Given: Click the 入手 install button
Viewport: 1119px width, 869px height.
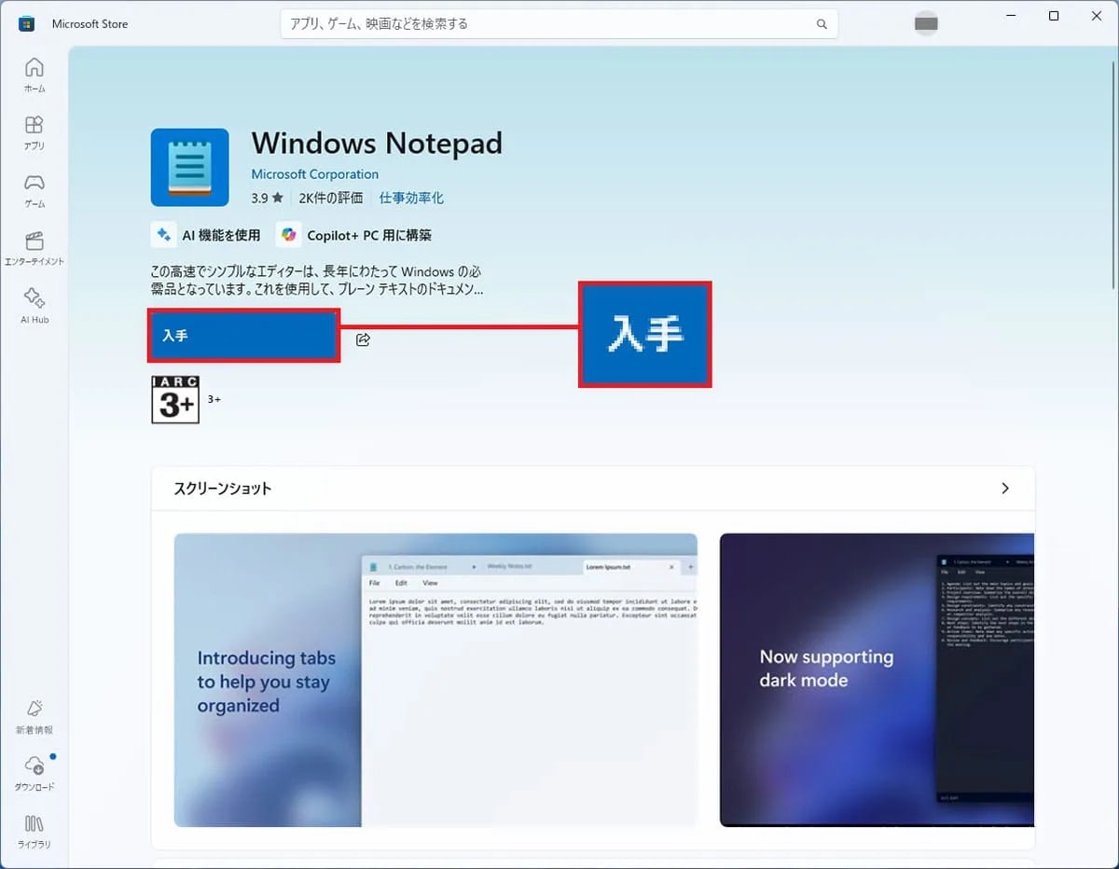Looking at the screenshot, I should pyautogui.click(x=243, y=336).
